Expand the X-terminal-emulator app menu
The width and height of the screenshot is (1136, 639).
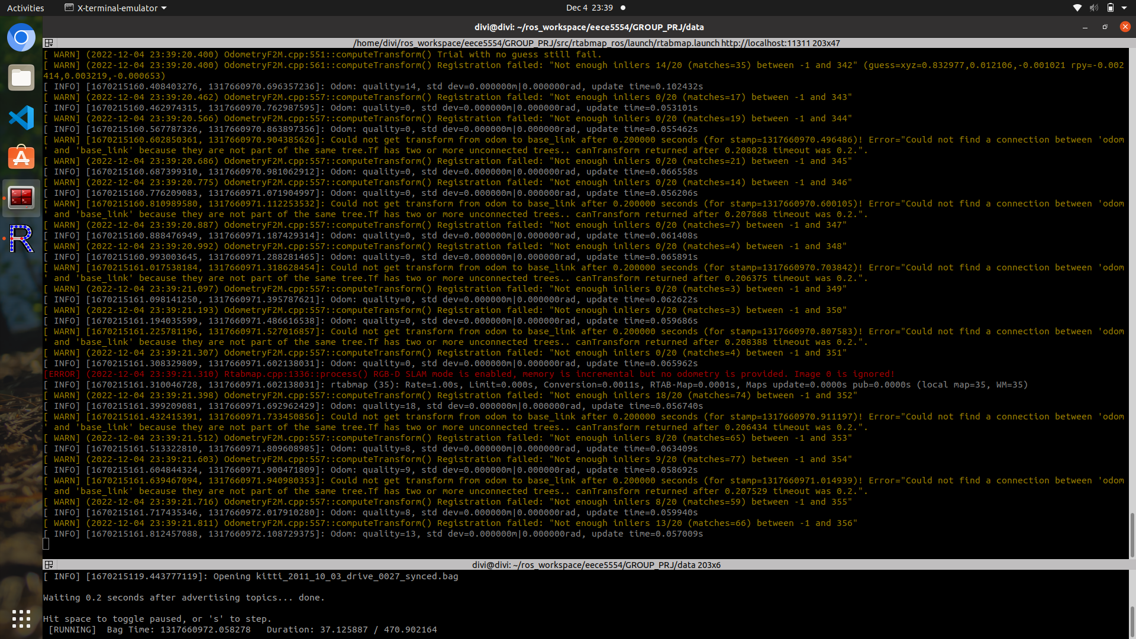(115, 8)
